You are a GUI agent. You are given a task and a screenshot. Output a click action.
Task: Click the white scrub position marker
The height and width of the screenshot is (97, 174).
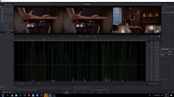pos(49,38)
